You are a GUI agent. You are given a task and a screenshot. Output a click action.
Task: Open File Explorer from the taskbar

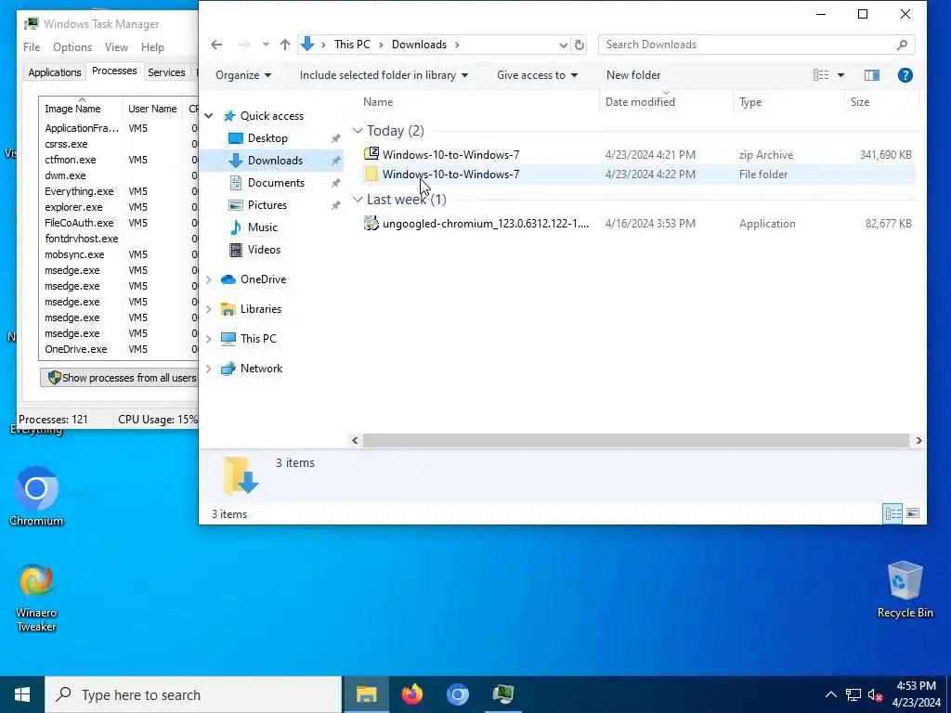pos(366,694)
